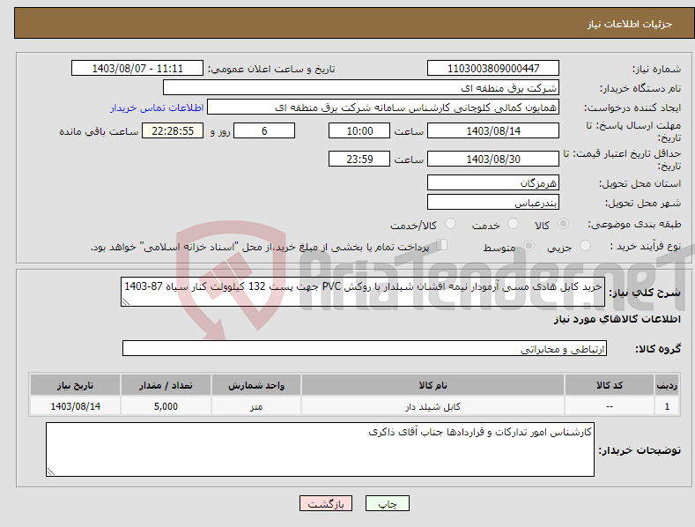Click the resize handle of description textarea

(x=126, y=301)
